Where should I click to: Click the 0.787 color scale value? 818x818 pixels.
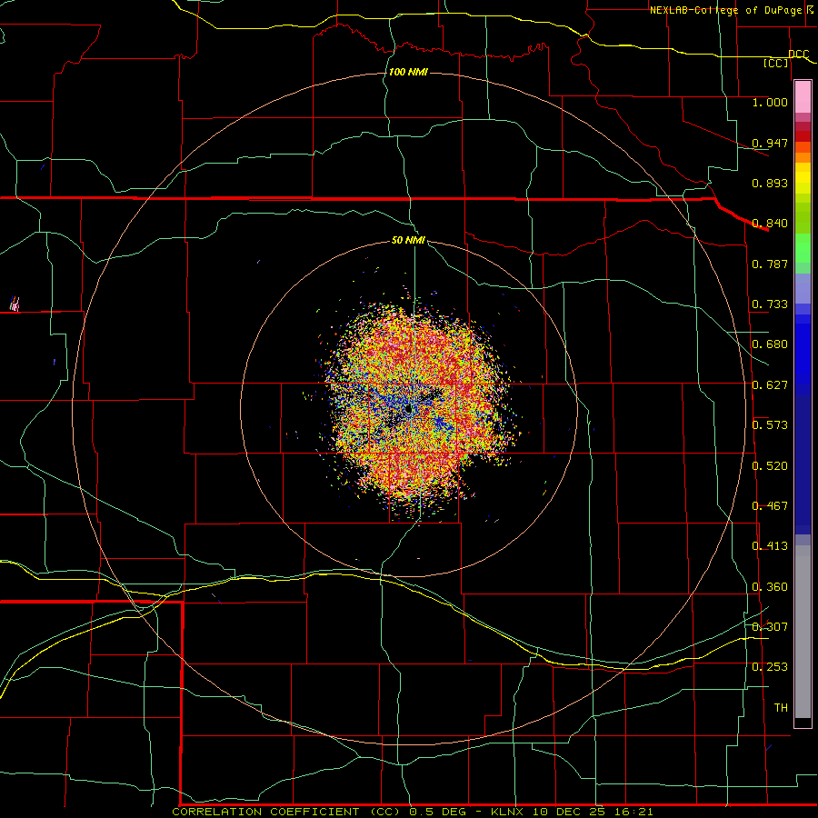pyautogui.click(x=770, y=264)
